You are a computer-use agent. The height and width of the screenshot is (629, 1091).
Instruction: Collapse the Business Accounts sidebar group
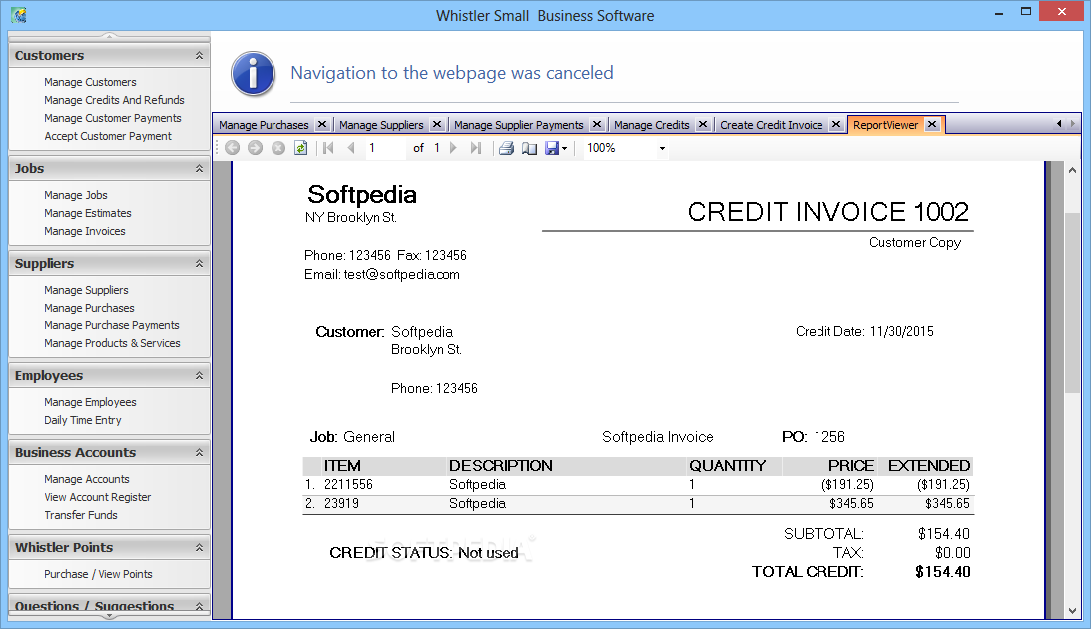pos(199,453)
